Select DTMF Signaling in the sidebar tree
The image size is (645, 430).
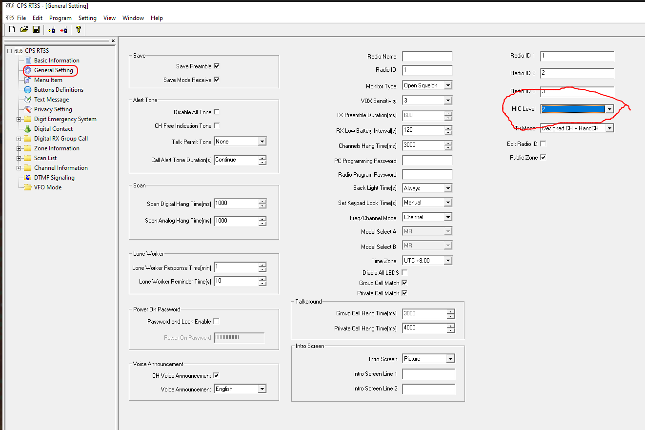54,178
